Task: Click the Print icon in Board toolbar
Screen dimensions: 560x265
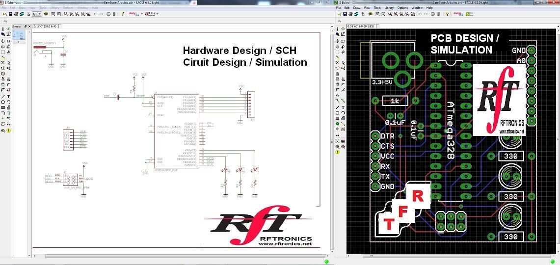Action: tap(351, 14)
